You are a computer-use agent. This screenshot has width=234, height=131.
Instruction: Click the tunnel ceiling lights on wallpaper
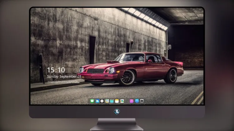coord(145,18)
